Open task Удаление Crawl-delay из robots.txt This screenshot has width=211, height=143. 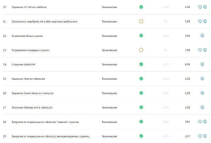pyautogui.click(x=33, y=93)
